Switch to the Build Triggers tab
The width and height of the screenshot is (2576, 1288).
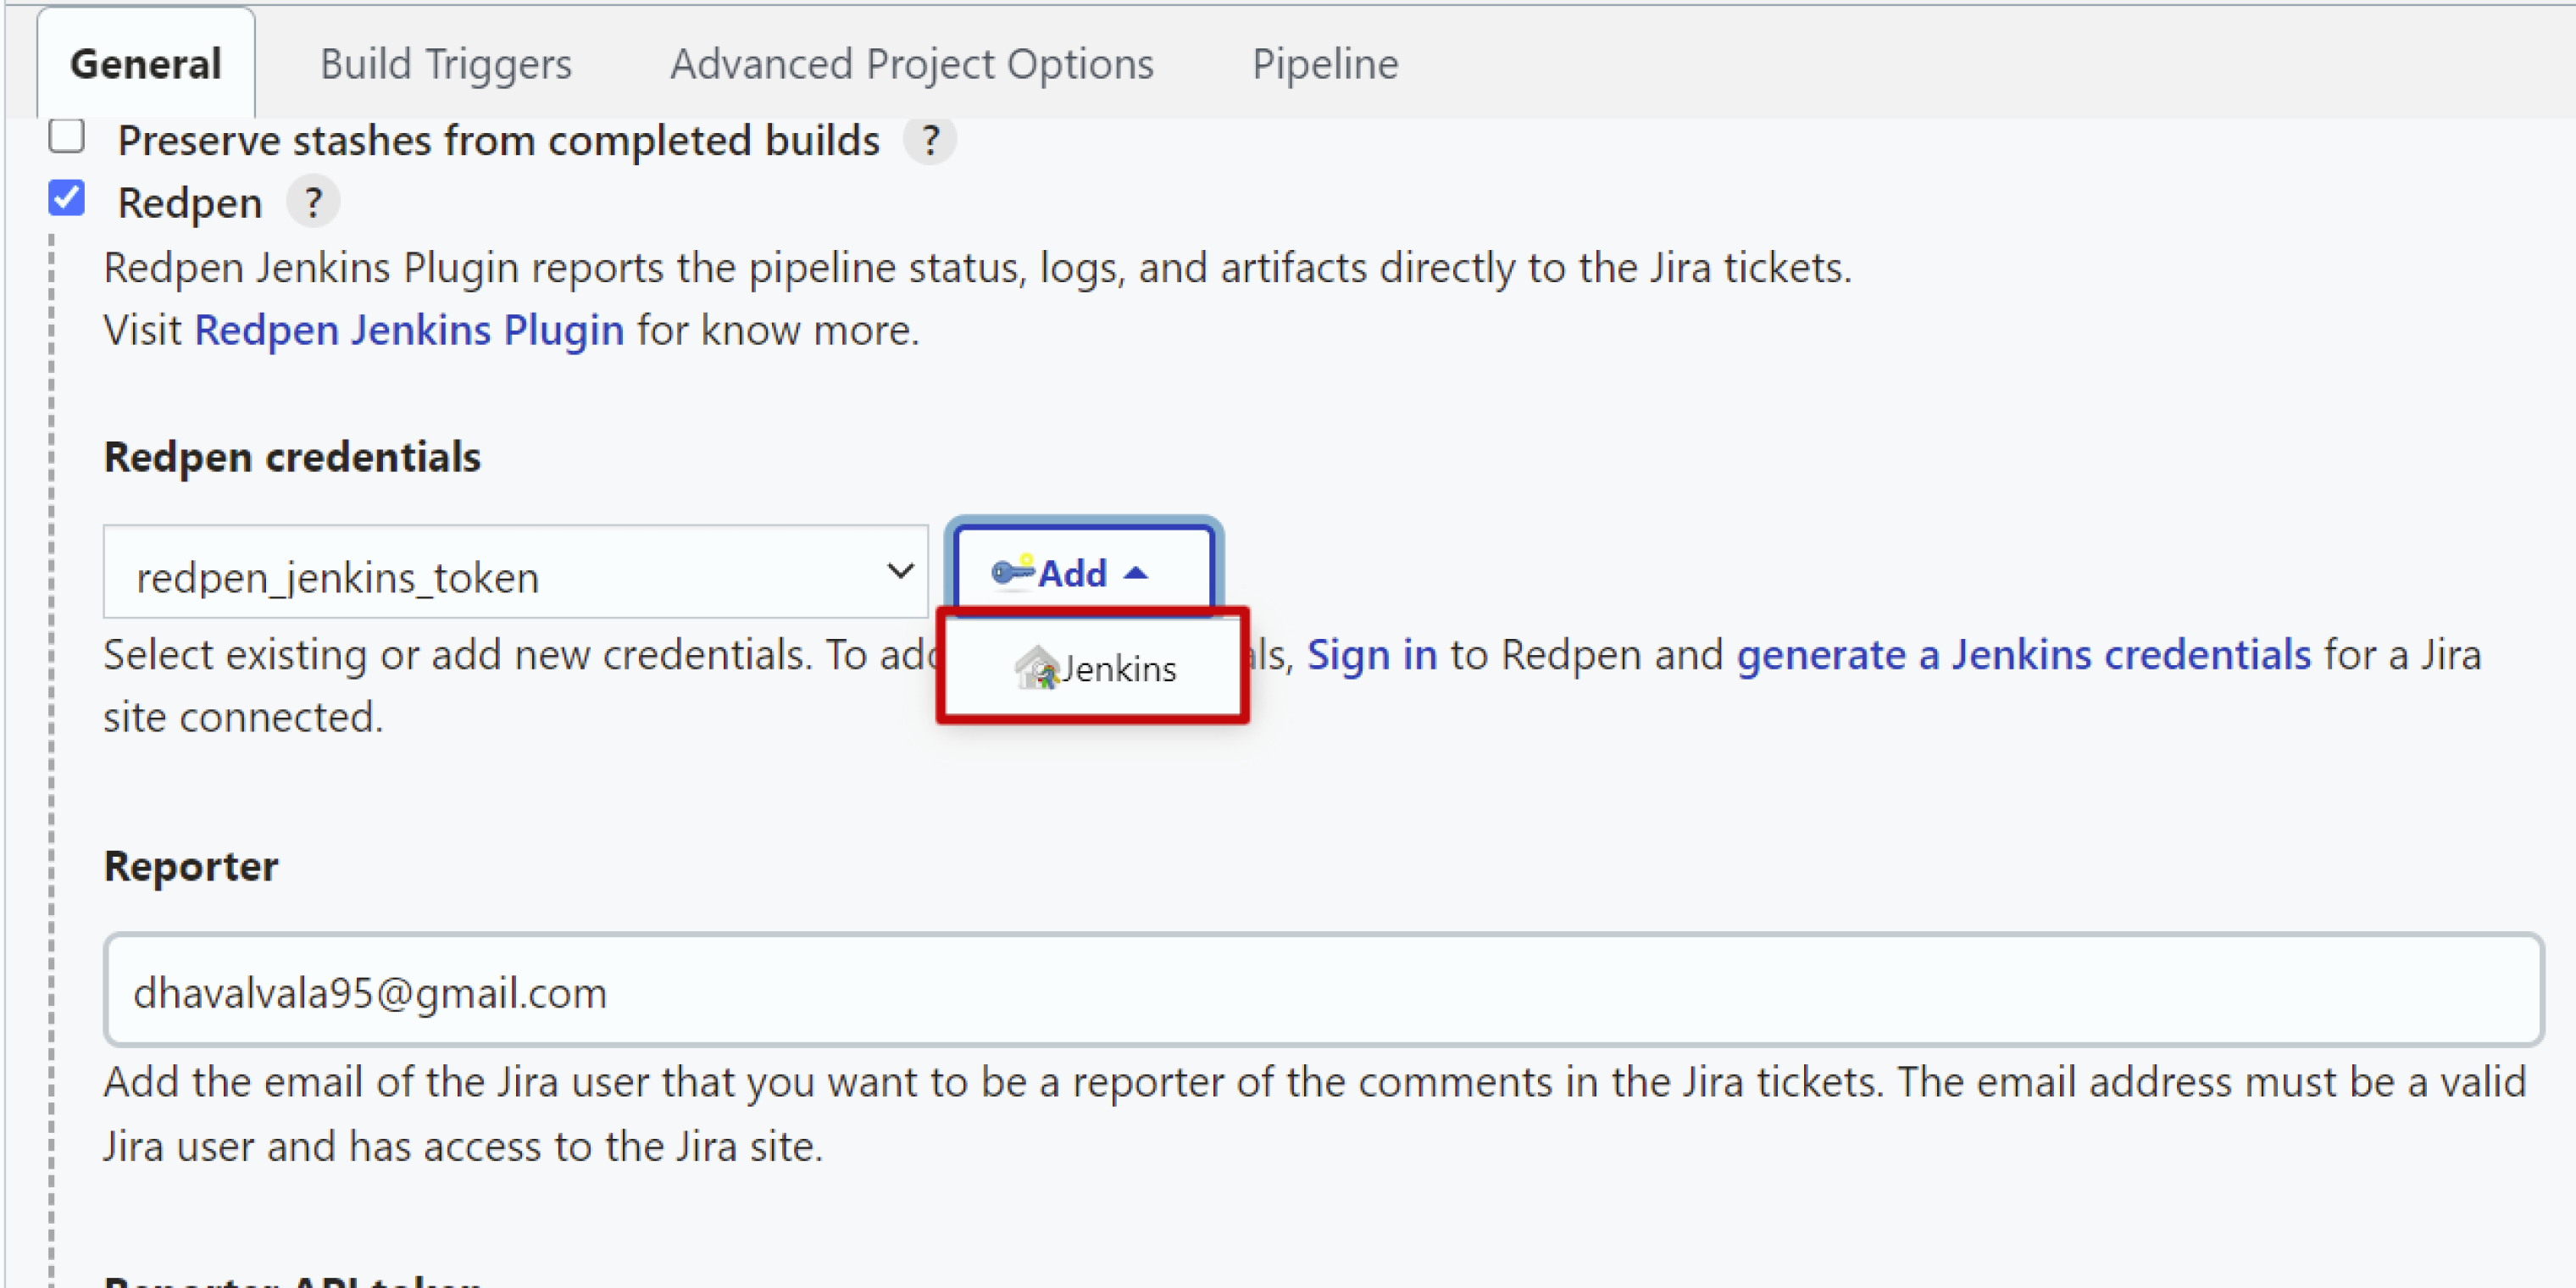[446, 64]
